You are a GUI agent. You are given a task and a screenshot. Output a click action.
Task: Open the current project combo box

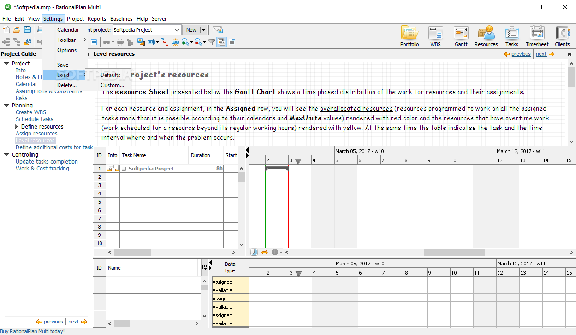click(x=147, y=30)
